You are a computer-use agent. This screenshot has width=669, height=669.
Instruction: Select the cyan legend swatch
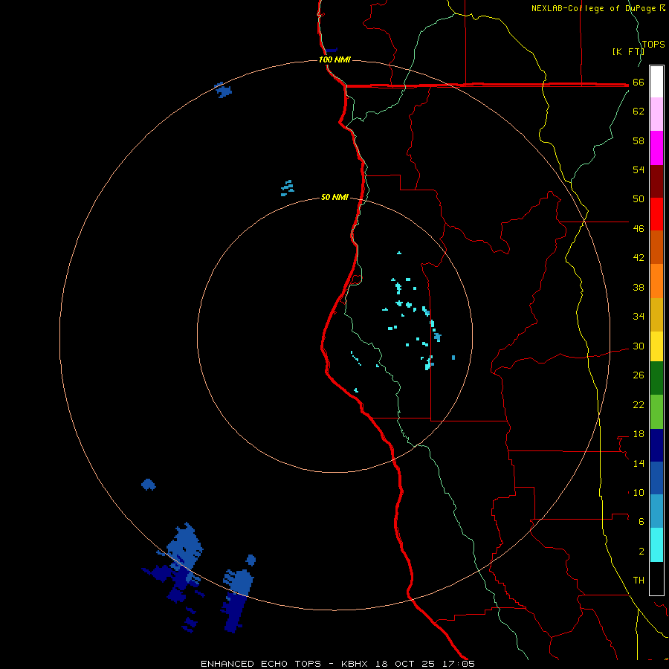(656, 545)
